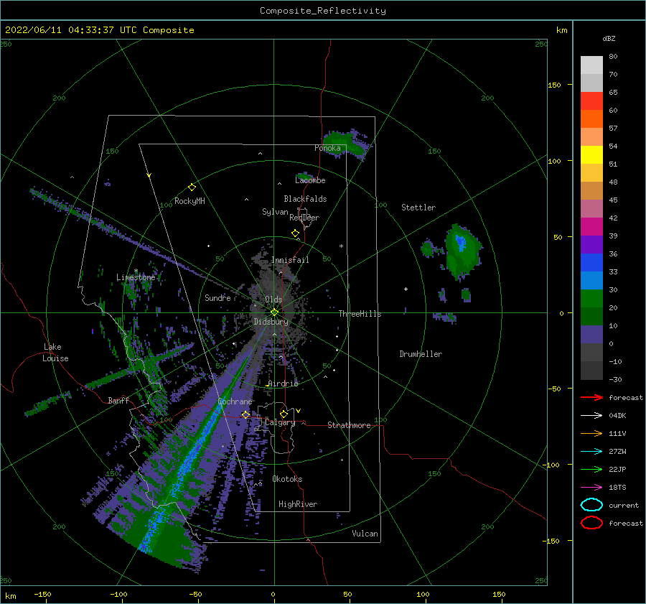The width and height of the screenshot is (646, 604).
Task: Click the Vulcan town label
Action: pyautogui.click(x=365, y=534)
